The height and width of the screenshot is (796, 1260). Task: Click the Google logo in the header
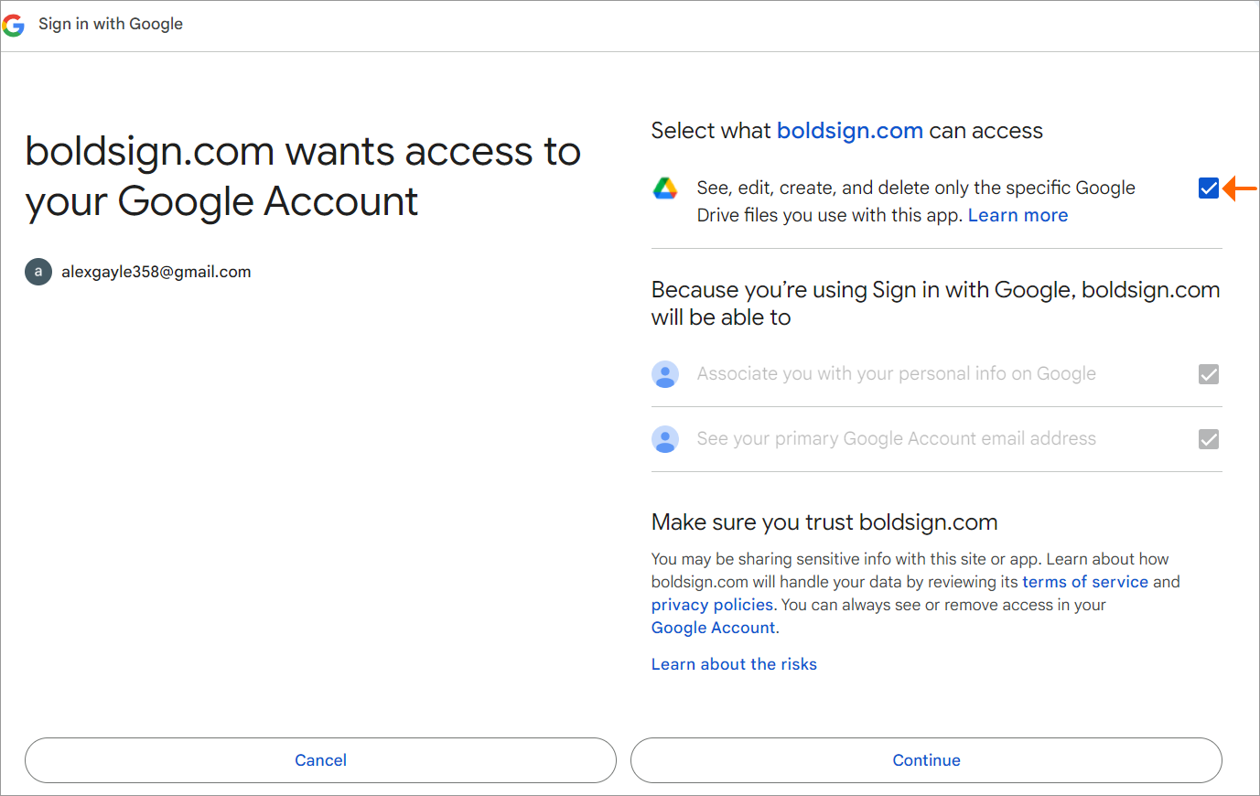[x=14, y=25]
